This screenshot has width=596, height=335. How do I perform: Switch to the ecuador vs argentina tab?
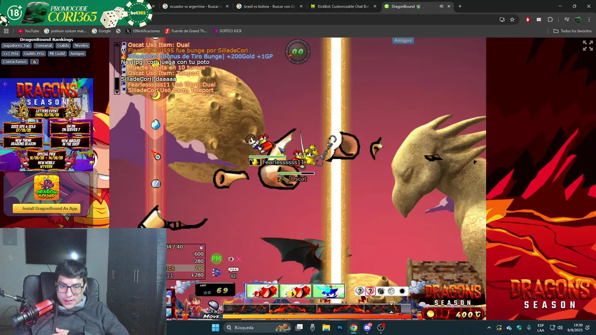195,7
